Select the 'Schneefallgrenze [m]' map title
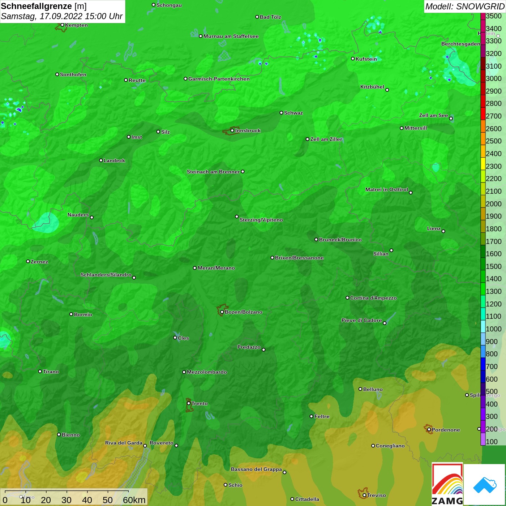Viewport: 506px width, 506px height. pos(44,6)
